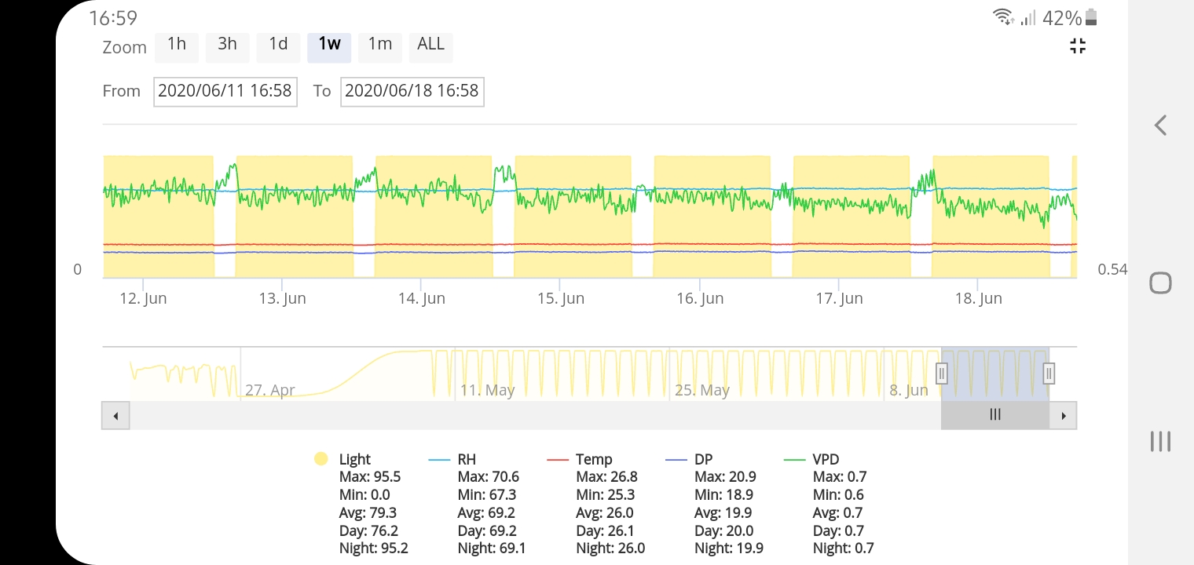
Task: Open Android recent apps button
Action: point(1160,441)
